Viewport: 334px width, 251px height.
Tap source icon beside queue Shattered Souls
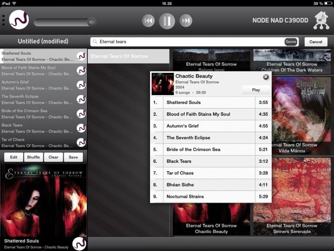pos(81,56)
